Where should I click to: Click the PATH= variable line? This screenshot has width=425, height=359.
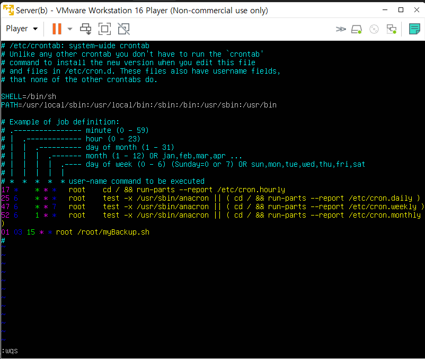coord(139,105)
